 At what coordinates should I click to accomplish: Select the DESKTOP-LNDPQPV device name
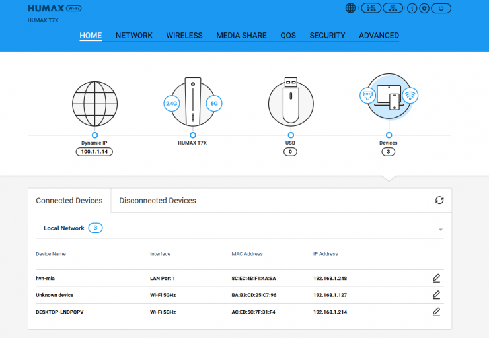coord(59,312)
